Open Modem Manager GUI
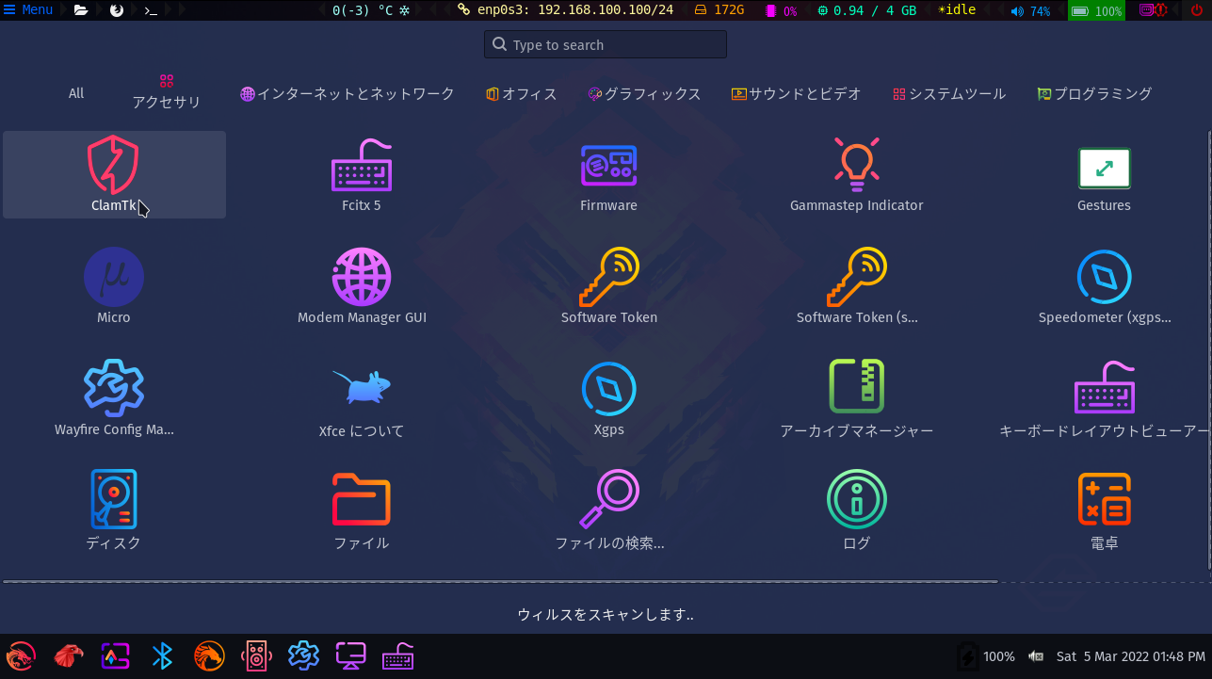 [362, 287]
